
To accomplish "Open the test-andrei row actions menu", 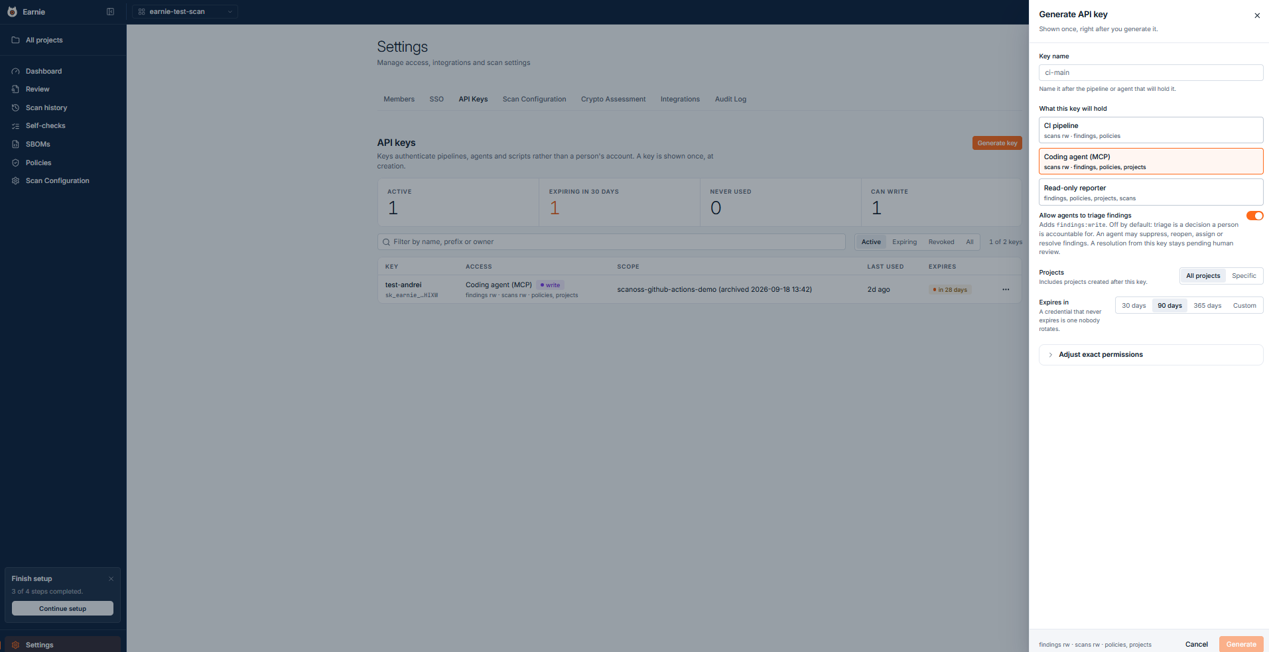I will click(x=1006, y=289).
